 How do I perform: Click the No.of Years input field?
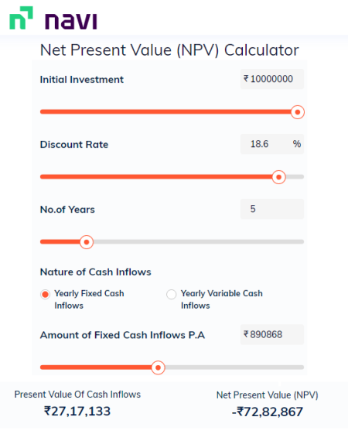(x=272, y=209)
